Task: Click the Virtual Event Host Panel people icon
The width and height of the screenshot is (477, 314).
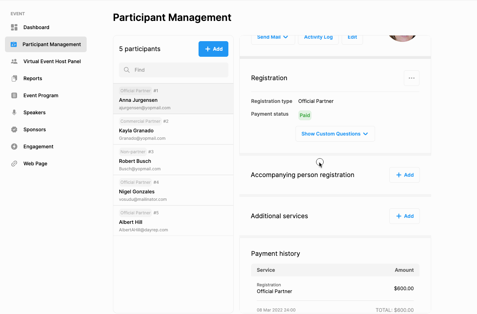Action: (14, 61)
